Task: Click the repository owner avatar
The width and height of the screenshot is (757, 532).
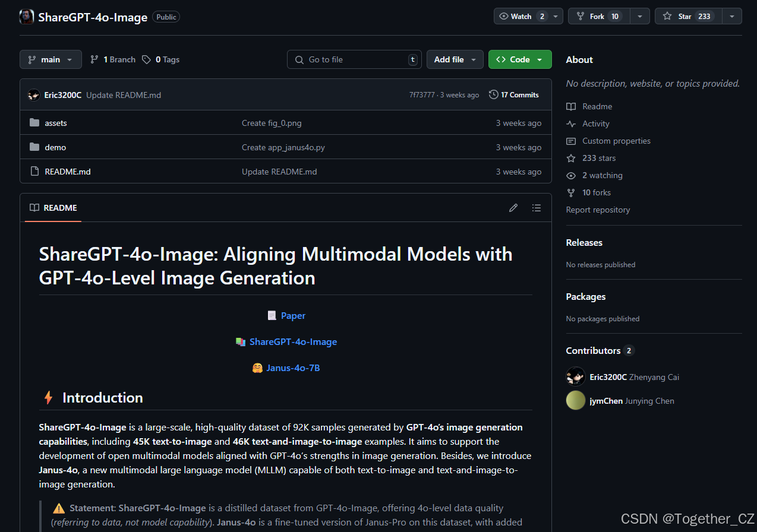Action: [27, 17]
